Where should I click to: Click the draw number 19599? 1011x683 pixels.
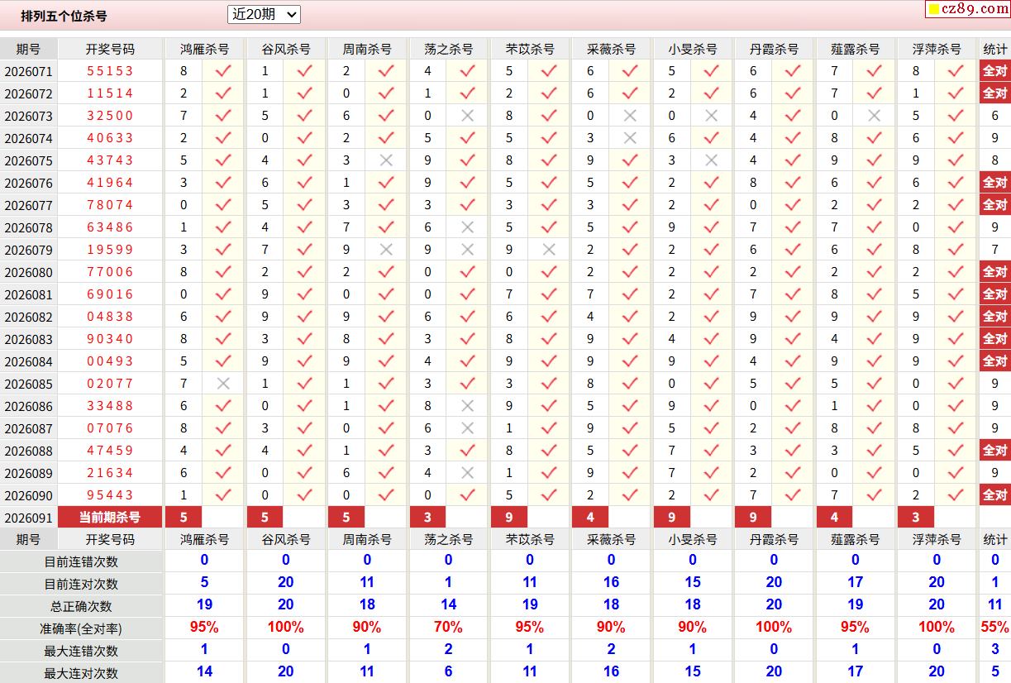click(x=110, y=250)
